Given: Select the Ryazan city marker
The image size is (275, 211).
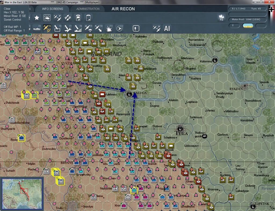Looking at the screenshot, I should [x=245, y=86].
